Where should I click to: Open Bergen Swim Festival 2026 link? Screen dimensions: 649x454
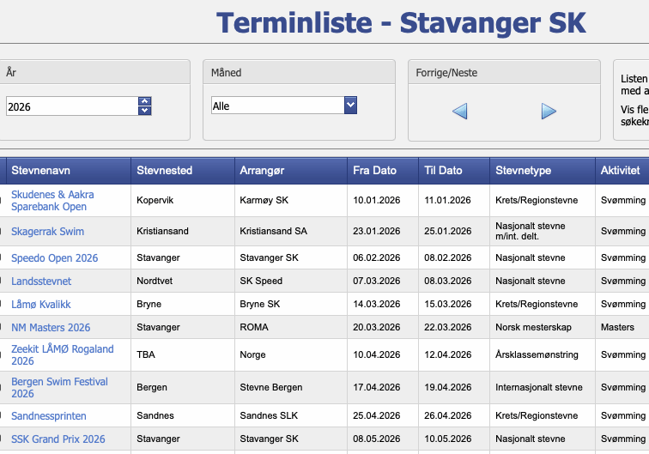[x=59, y=387]
